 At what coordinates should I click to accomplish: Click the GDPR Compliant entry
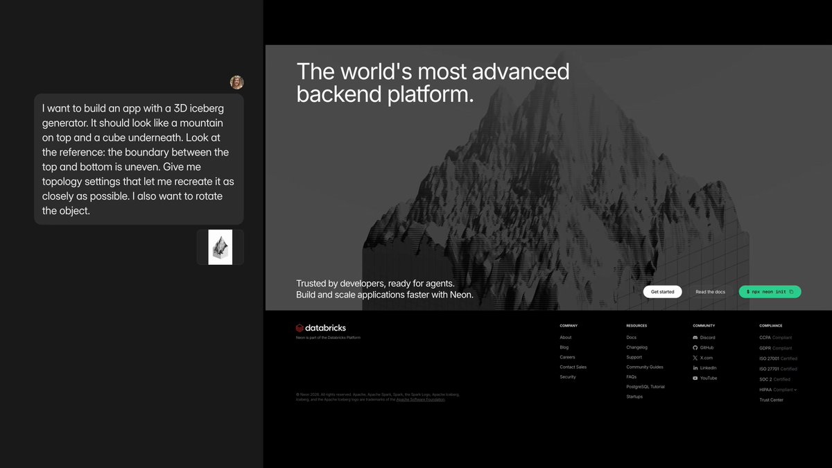point(776,348)
